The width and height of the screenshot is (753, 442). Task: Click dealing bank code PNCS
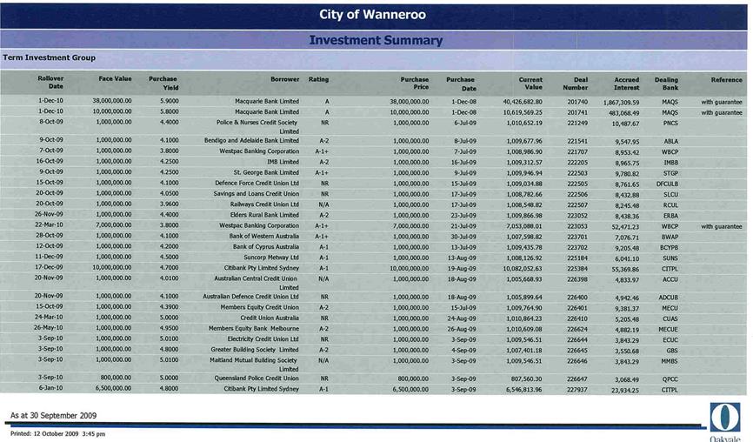(670, 123)
